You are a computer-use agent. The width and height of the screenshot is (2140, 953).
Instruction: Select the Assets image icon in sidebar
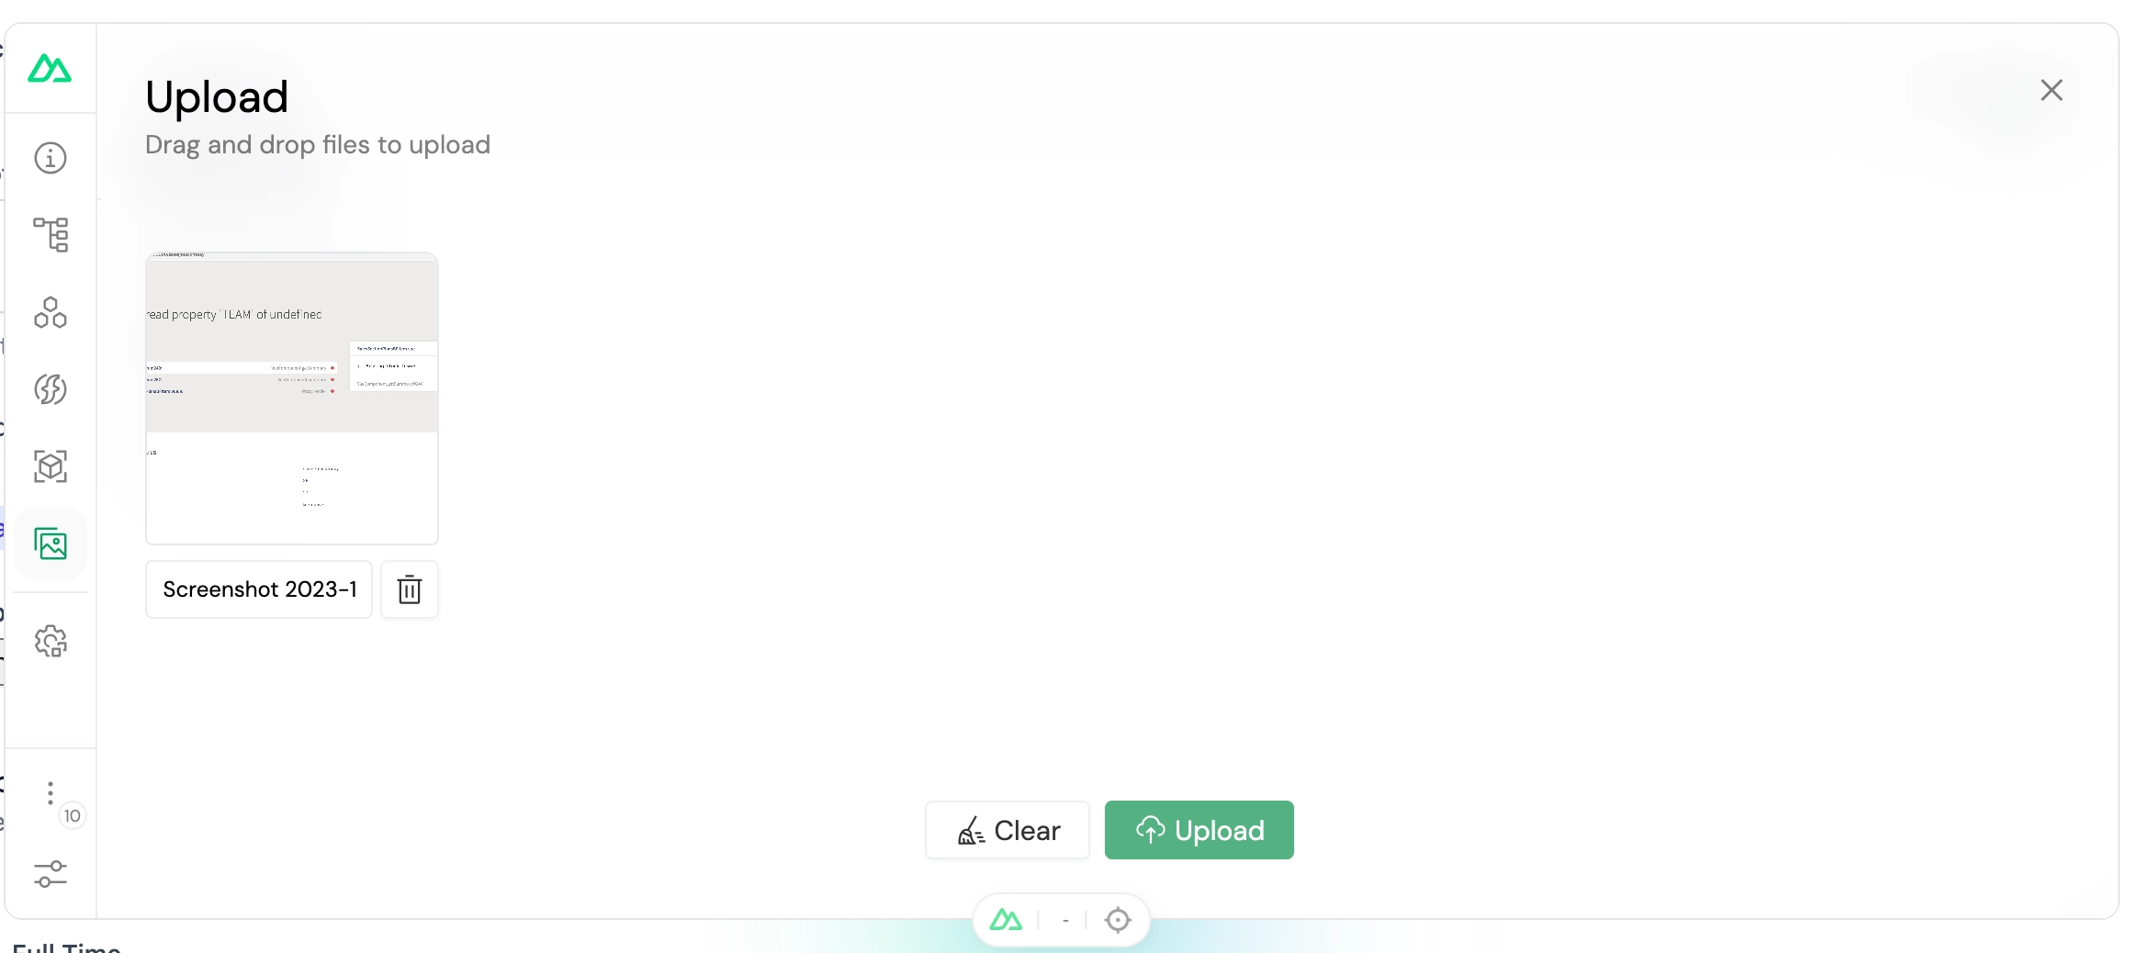click(51, 544)
